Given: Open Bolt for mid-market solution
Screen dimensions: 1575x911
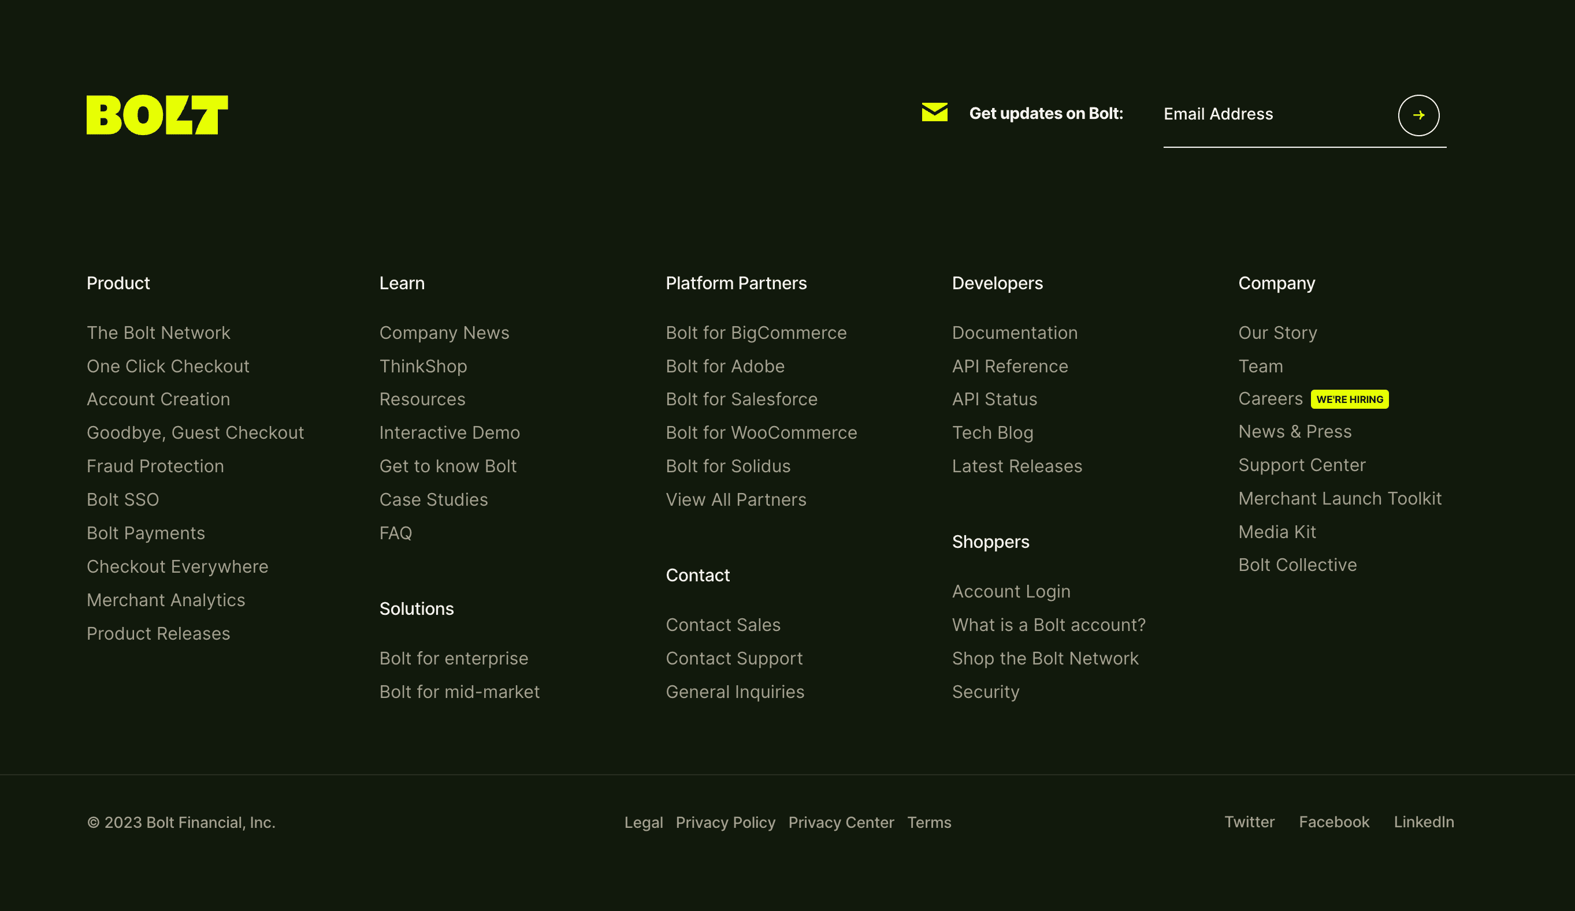Looking at the screenshot, I should (x=459, y=692).
